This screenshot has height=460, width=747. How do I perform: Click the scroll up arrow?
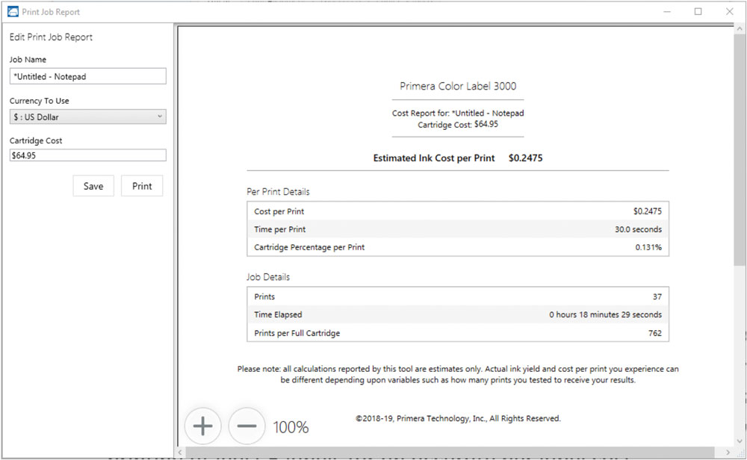(740, 29)
